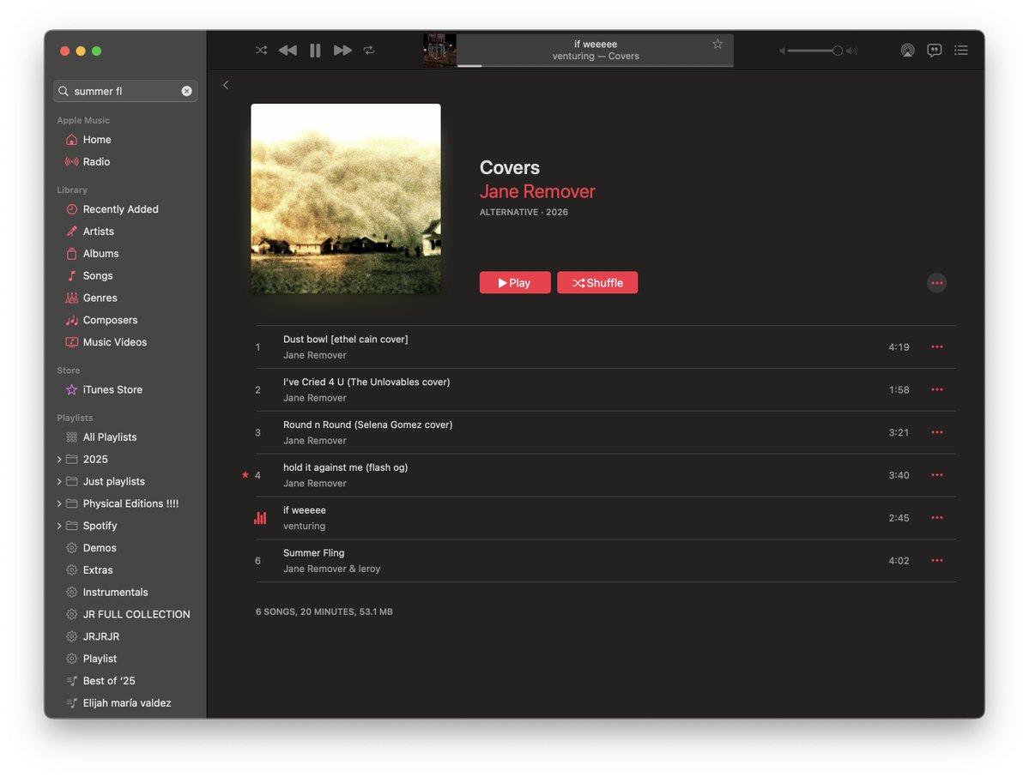
Task: Adjust the volume slider
Action: coord(815,51)
